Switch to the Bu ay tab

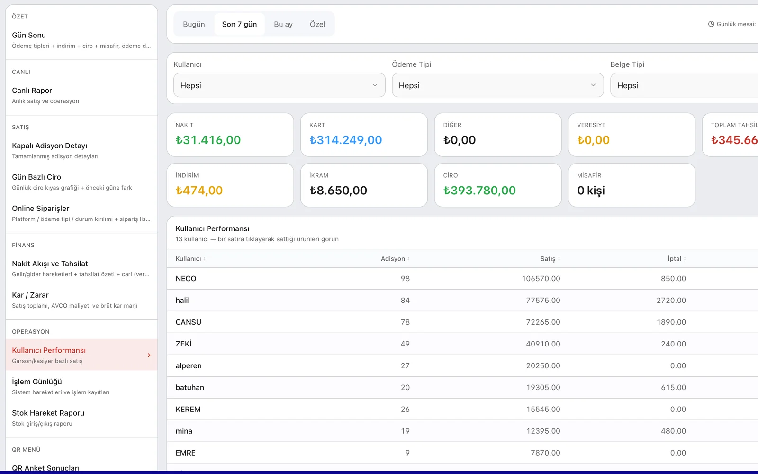pos(283,24)
